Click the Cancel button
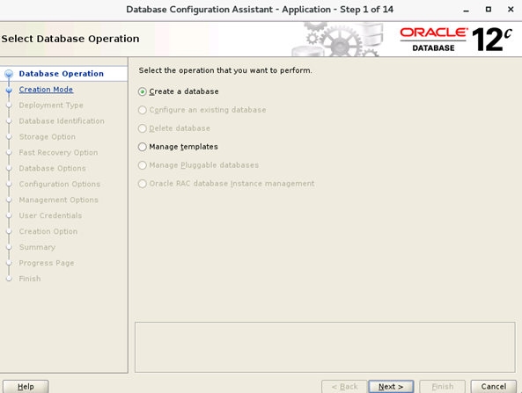The image size is (522, 393). 494,387
